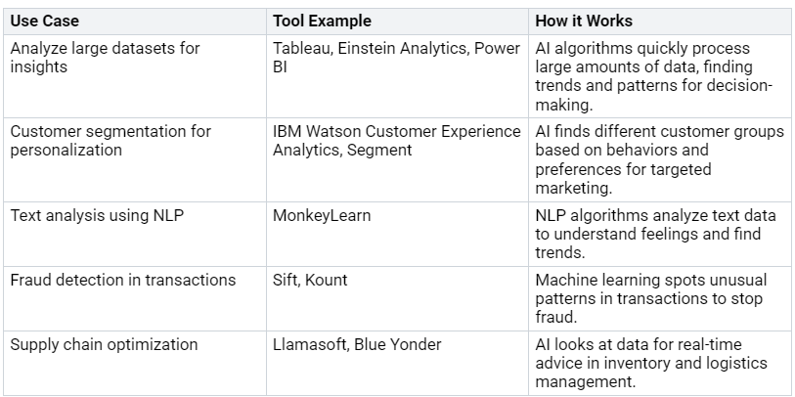
Task: Click the text 'AI finds different customer groups'
Action: [659, 131]
